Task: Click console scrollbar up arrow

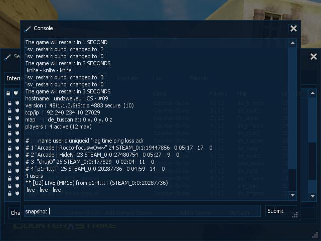Action: (x=292, y=43)
